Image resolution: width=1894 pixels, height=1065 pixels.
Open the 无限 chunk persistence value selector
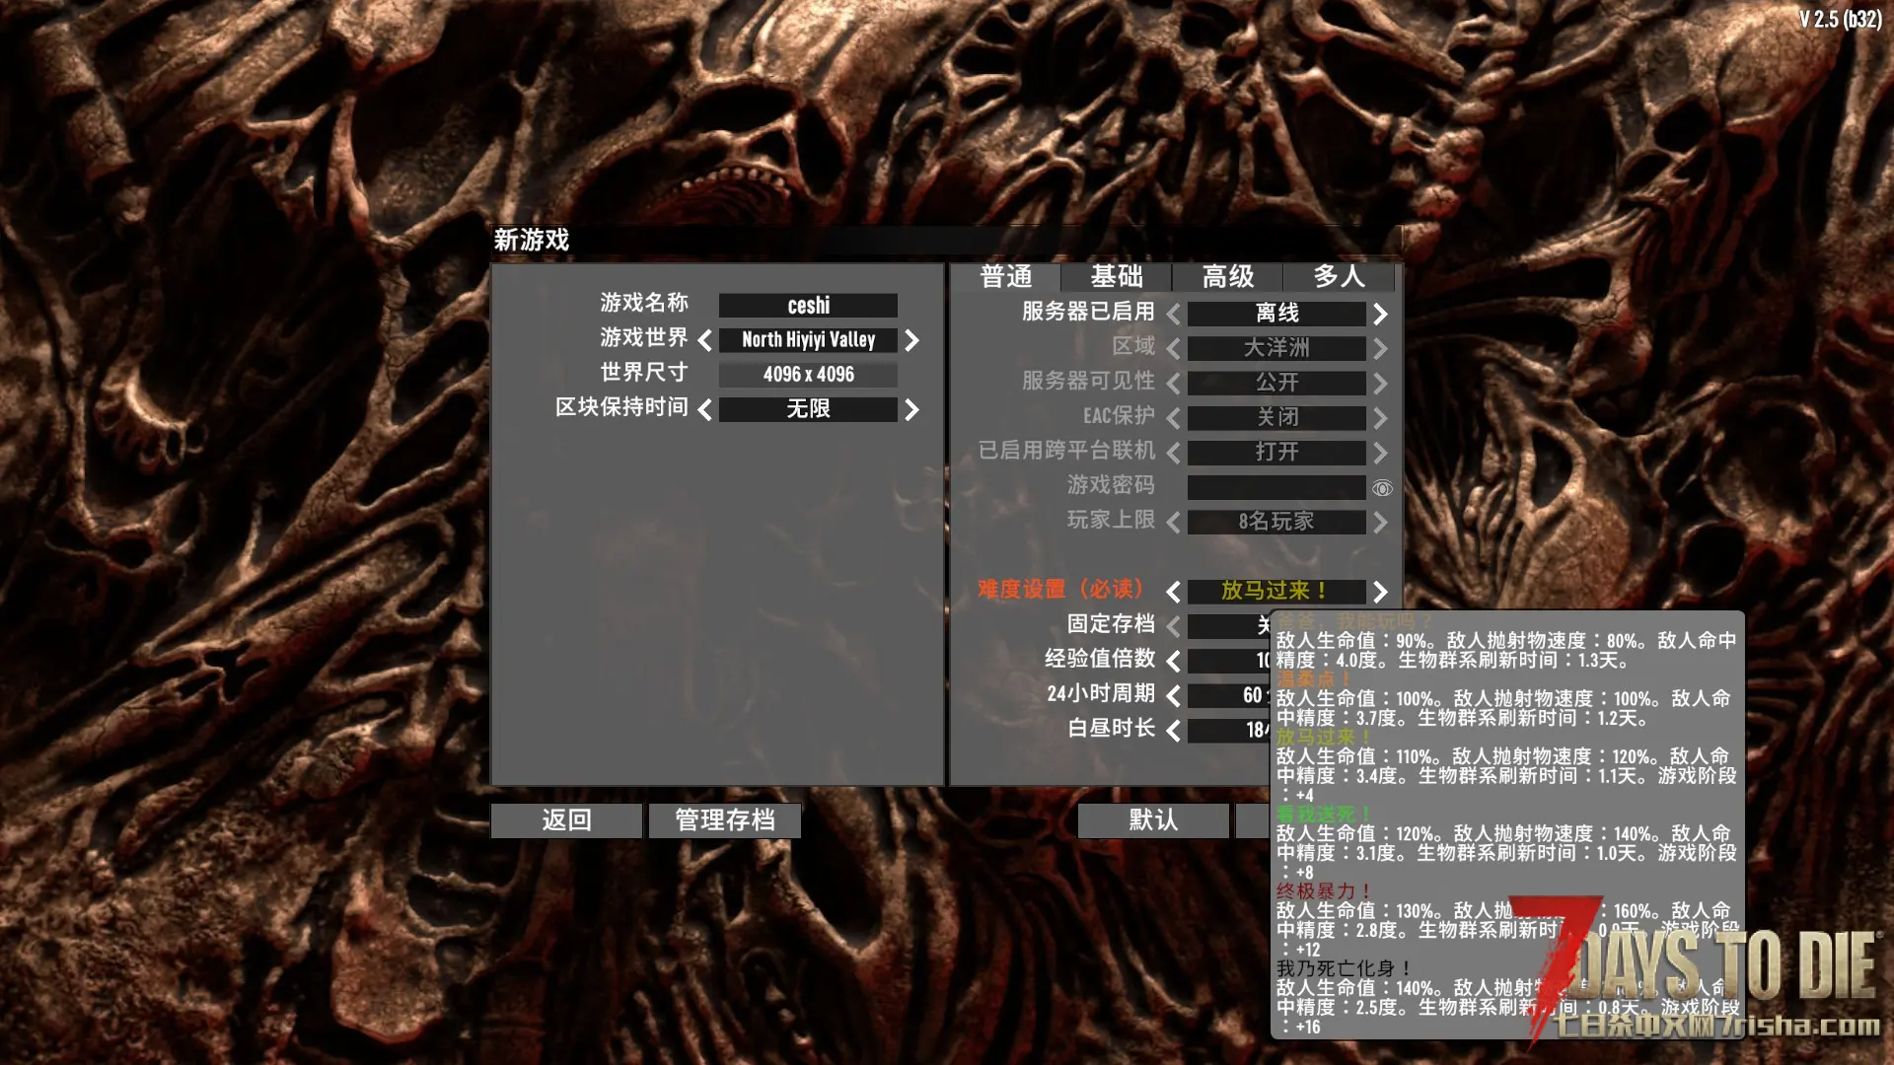[808, 409]
